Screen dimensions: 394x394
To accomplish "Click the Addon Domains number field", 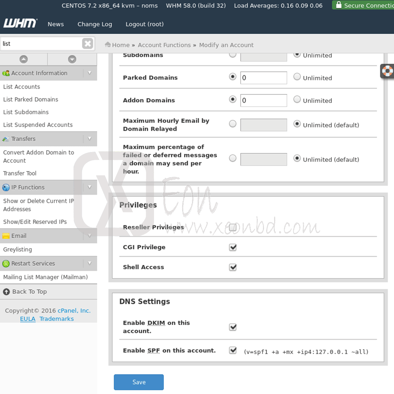I will 264,100.
